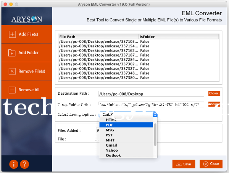This screenshot has height=173, width=229.
Task: Open the info circle icon
Action: point(14,164)
